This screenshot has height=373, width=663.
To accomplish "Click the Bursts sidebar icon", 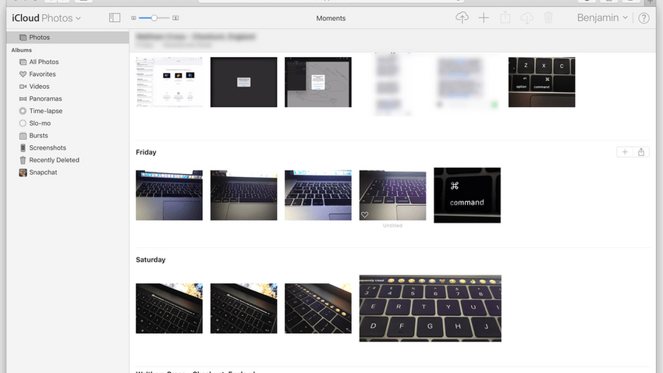I will [23, 136].
